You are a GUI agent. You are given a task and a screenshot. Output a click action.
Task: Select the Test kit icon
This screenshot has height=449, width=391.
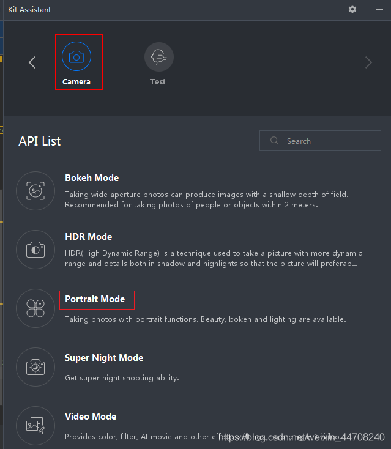tap(159, 57)
